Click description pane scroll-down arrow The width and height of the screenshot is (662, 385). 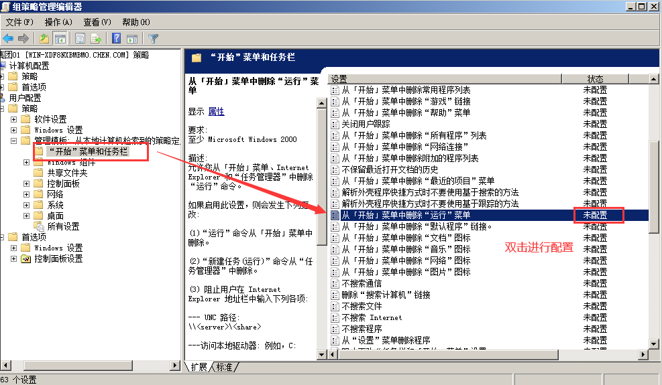[x=322, y=355]
